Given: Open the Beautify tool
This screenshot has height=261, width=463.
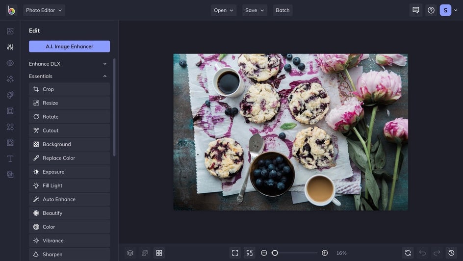Looking at the screenshot, I should (69, 213).
